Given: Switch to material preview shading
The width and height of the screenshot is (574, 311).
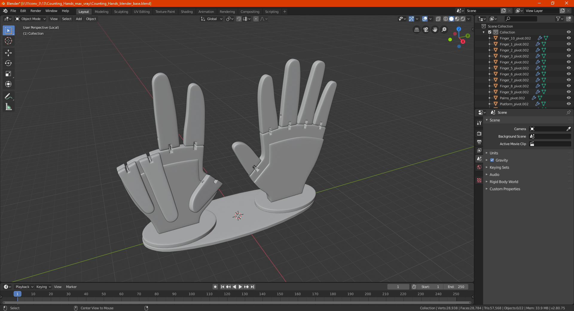Looking at the screenshot, I should coord(457,19).
